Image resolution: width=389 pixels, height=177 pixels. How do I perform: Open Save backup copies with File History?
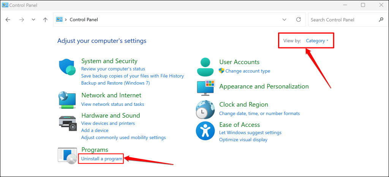[133, 76]
